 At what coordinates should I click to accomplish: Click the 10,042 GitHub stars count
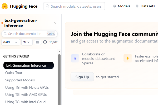tap(53, 42)
